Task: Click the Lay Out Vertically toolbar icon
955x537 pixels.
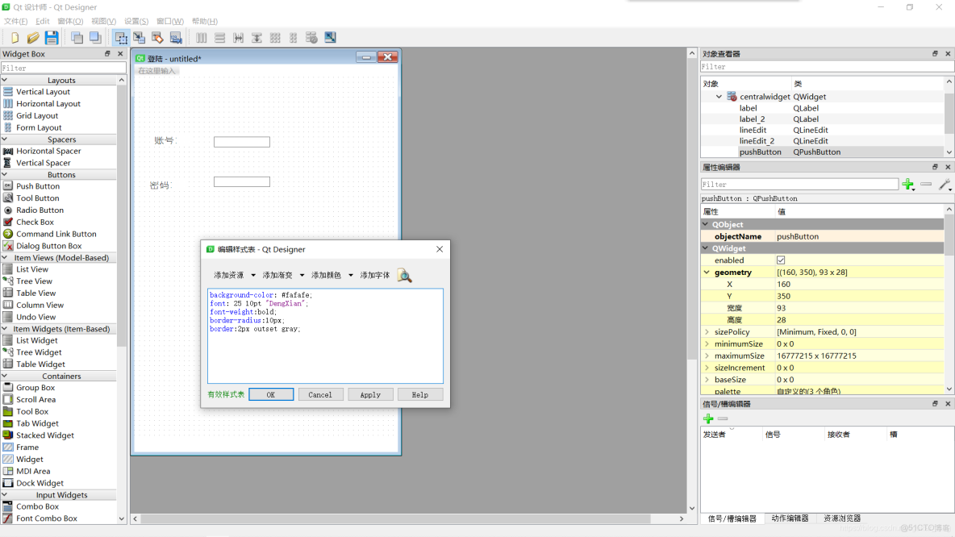Action: coord(219,37)
